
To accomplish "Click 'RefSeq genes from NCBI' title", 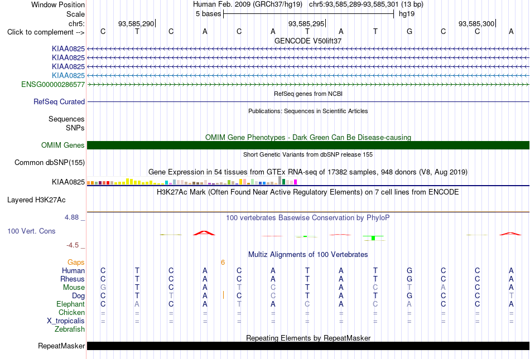I will click(x=308, y=94).
